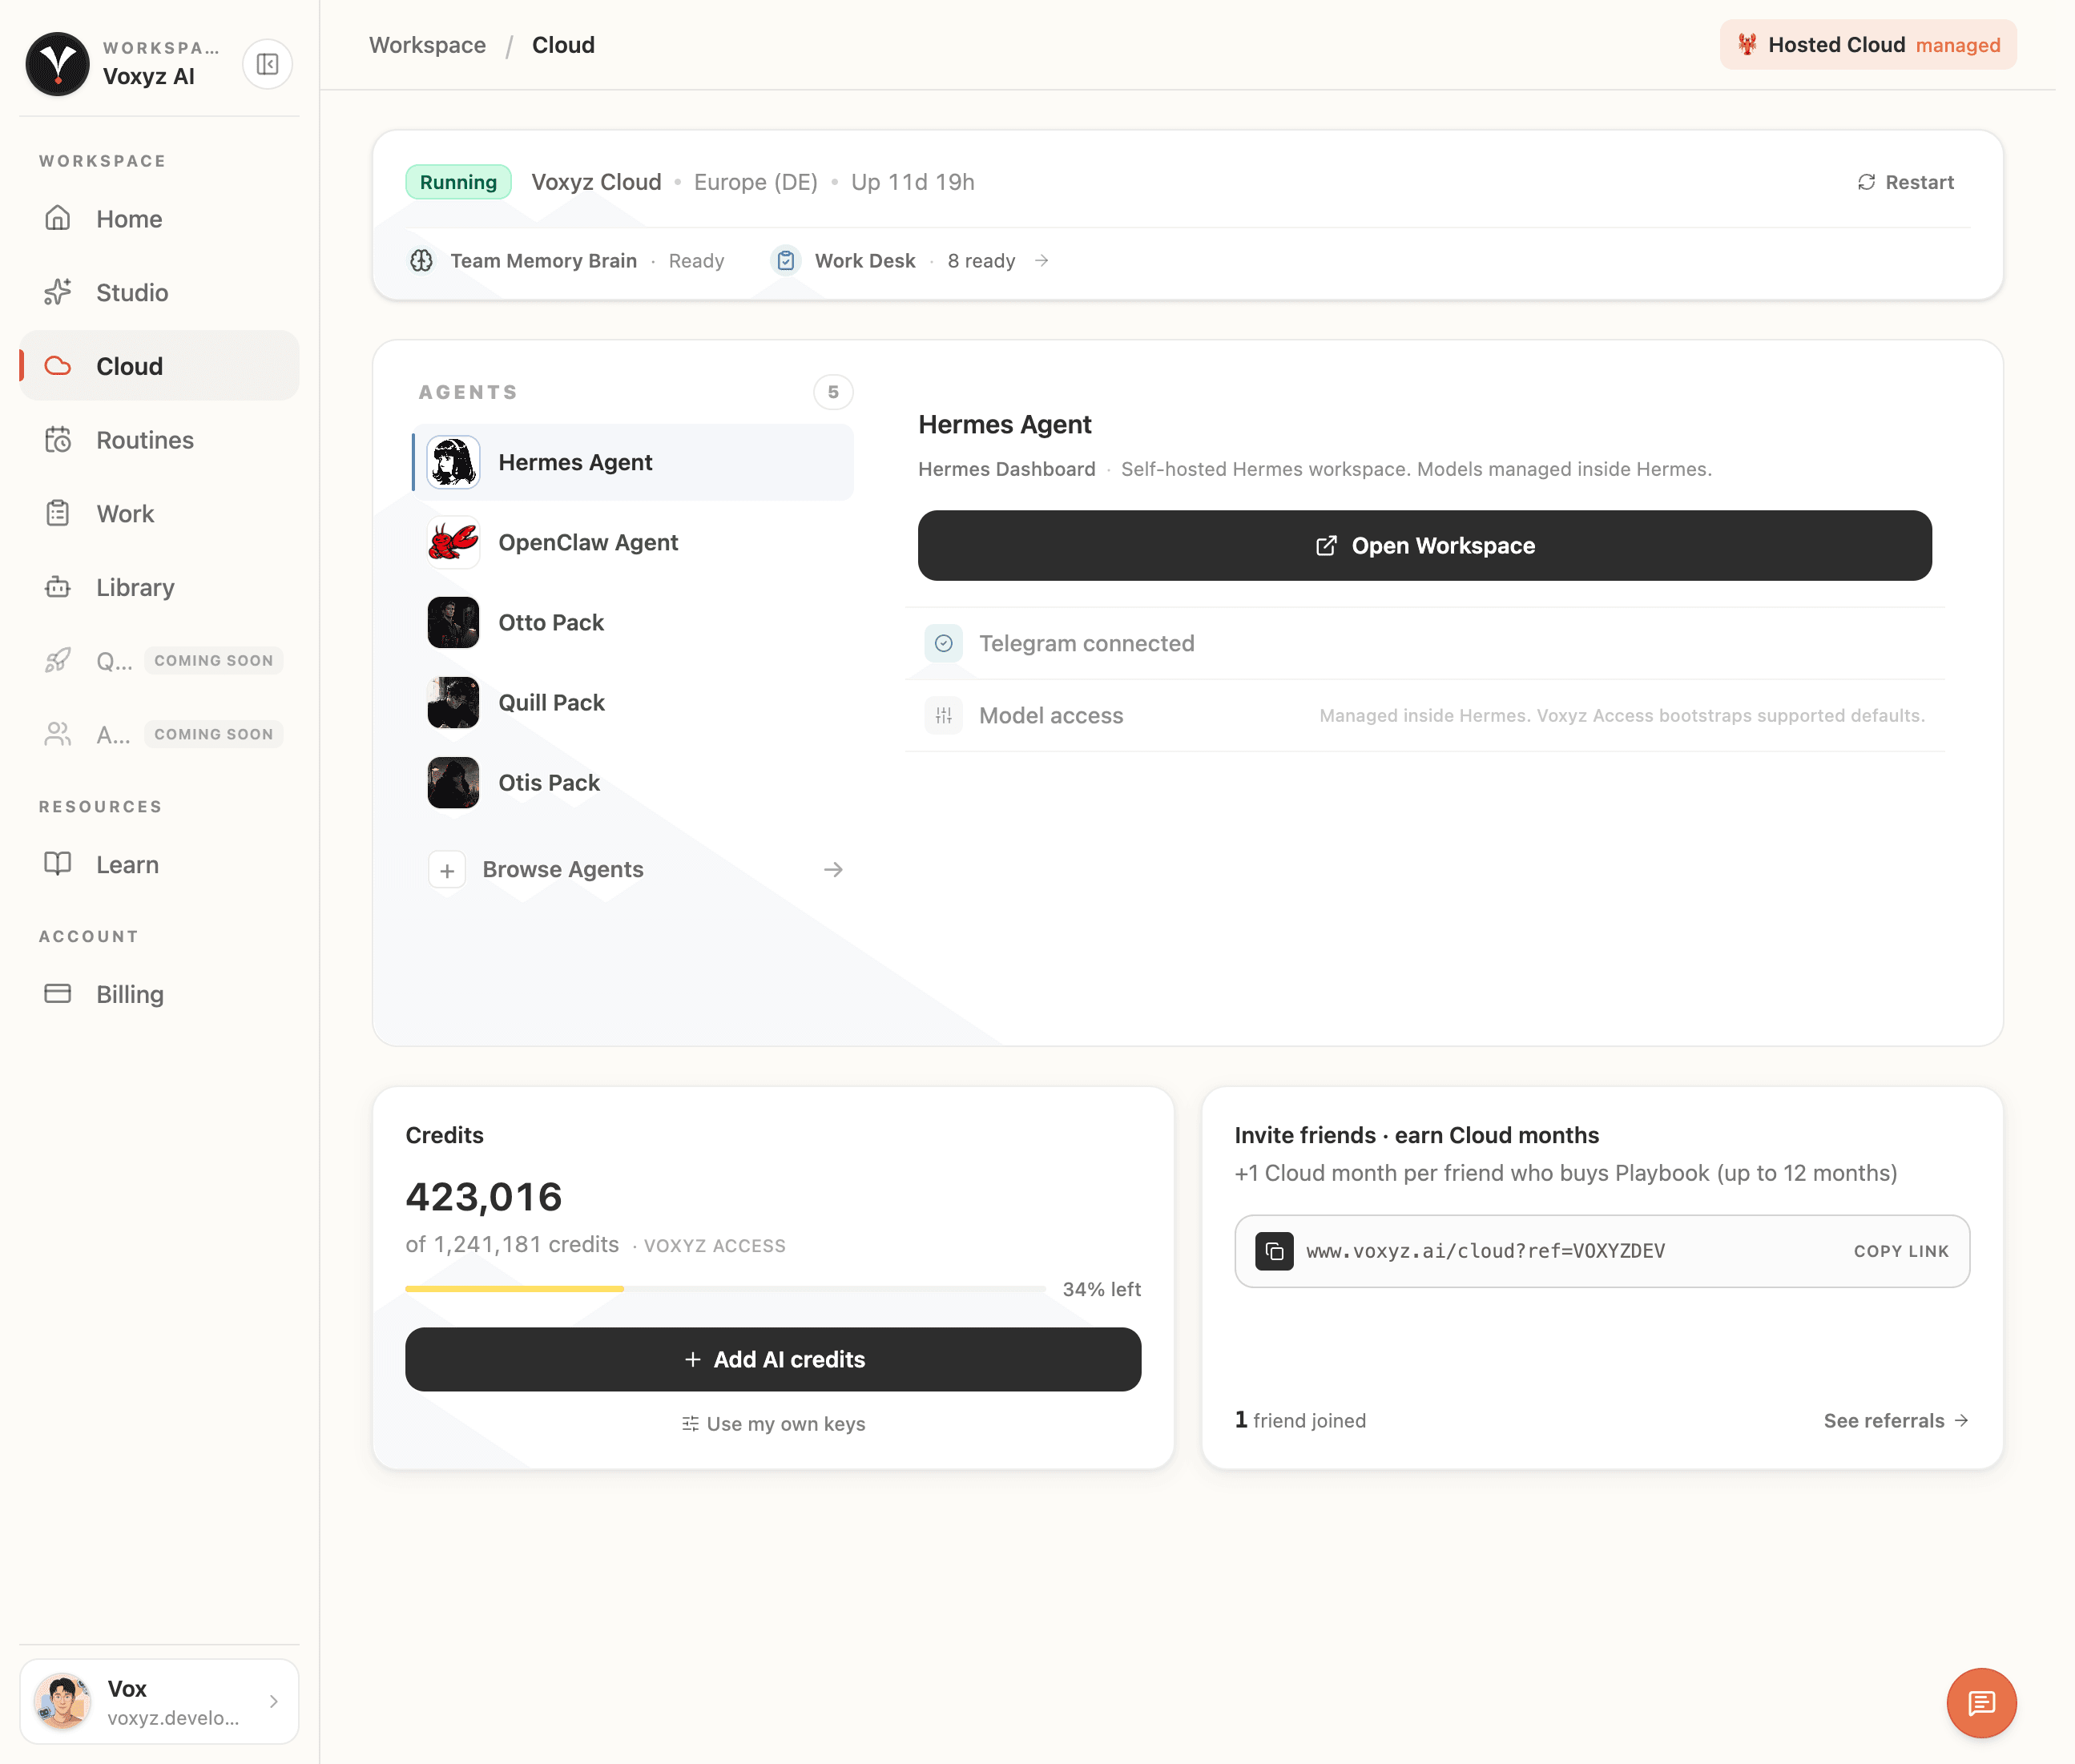Click the Vox user avatar
Image resolution: width=2075 pixels, height=1764 pixels.
63,1702
